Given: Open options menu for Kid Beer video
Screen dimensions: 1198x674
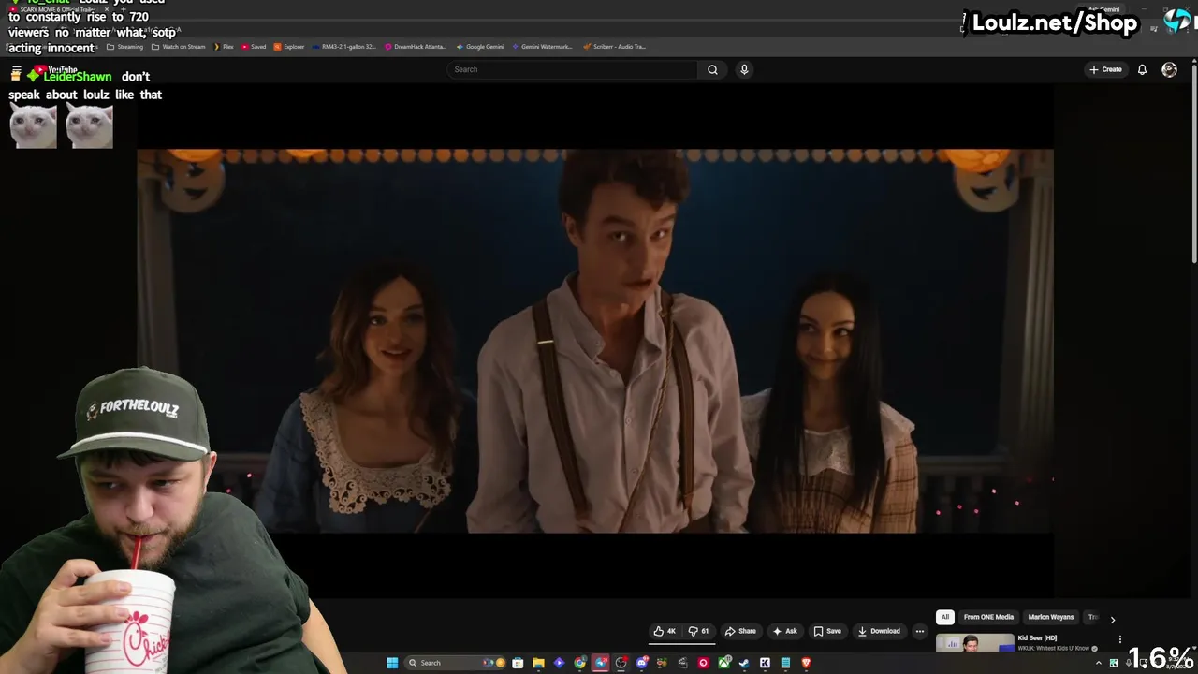Looking at the screenshot, I should tap(1119, 639).
